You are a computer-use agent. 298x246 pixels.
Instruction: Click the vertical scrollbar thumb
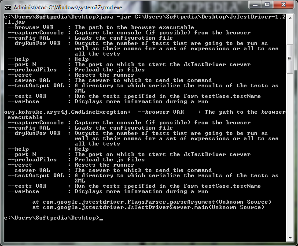(290, 59)
